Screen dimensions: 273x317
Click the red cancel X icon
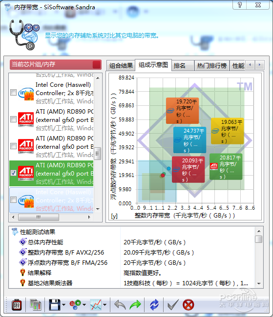189,305
